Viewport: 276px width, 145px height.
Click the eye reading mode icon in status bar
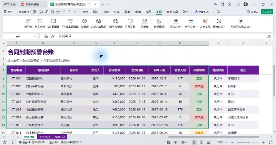[x=176, y=142]
